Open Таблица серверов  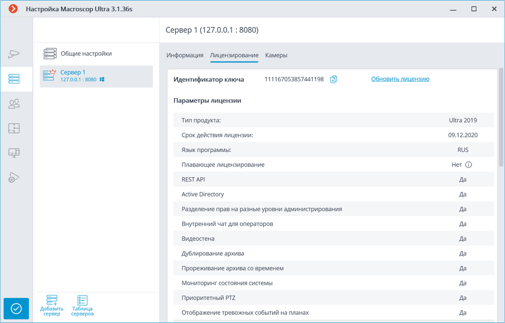82,305
